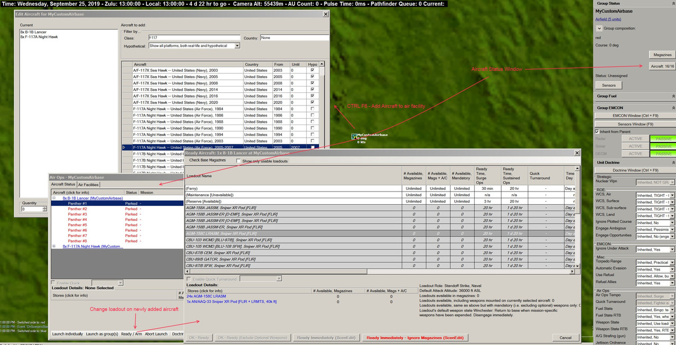This screenshot has width=676, height=345.
Task: Increase Quantity with the stepper arrows
Action: [x=44, y=207]
